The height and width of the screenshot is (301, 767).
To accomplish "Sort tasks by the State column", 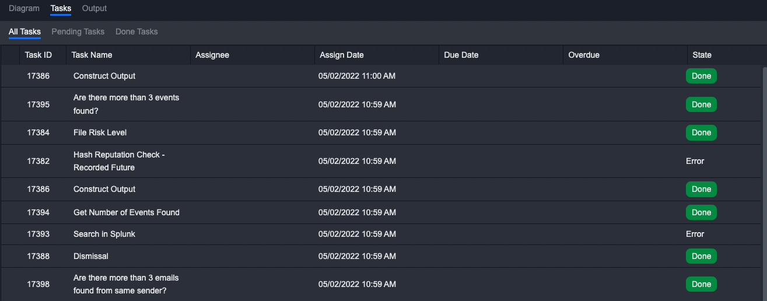I will [702, 55].
